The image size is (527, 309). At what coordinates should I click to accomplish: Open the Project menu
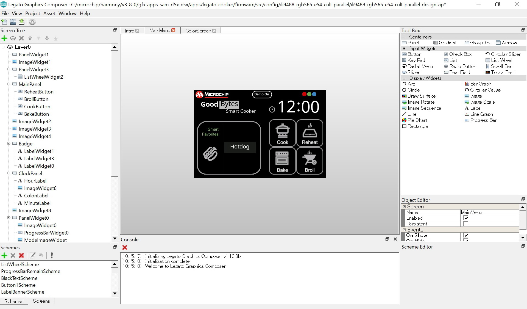[33, 13]
